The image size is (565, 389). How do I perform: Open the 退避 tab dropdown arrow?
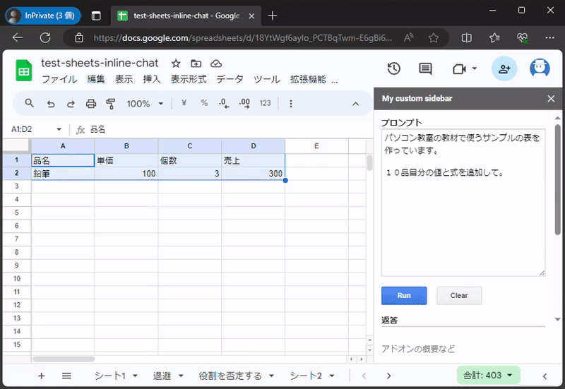coord(181,376)
